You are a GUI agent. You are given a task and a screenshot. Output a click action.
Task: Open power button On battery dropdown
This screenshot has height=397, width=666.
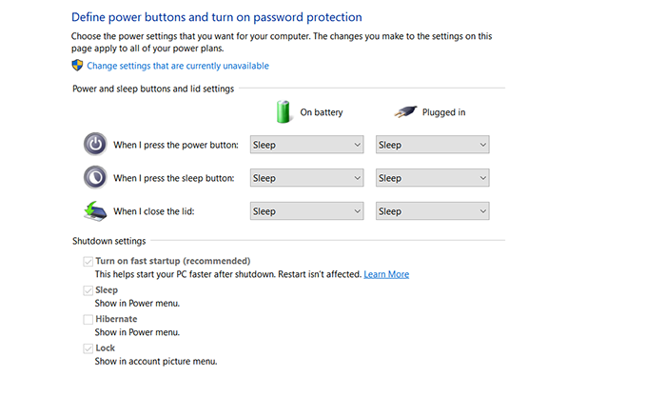point(307,145)
